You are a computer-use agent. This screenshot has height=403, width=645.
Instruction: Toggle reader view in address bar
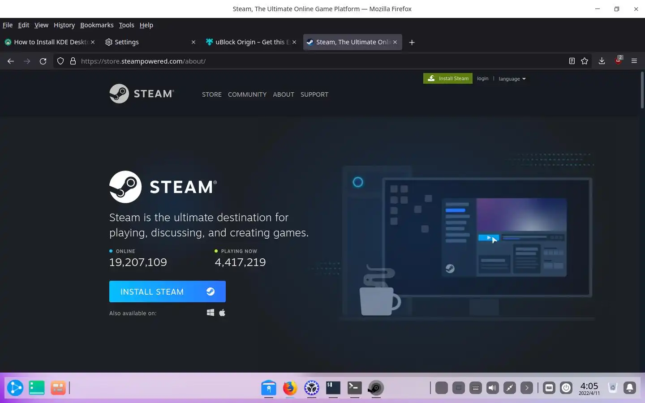click(x=572, y=61)
